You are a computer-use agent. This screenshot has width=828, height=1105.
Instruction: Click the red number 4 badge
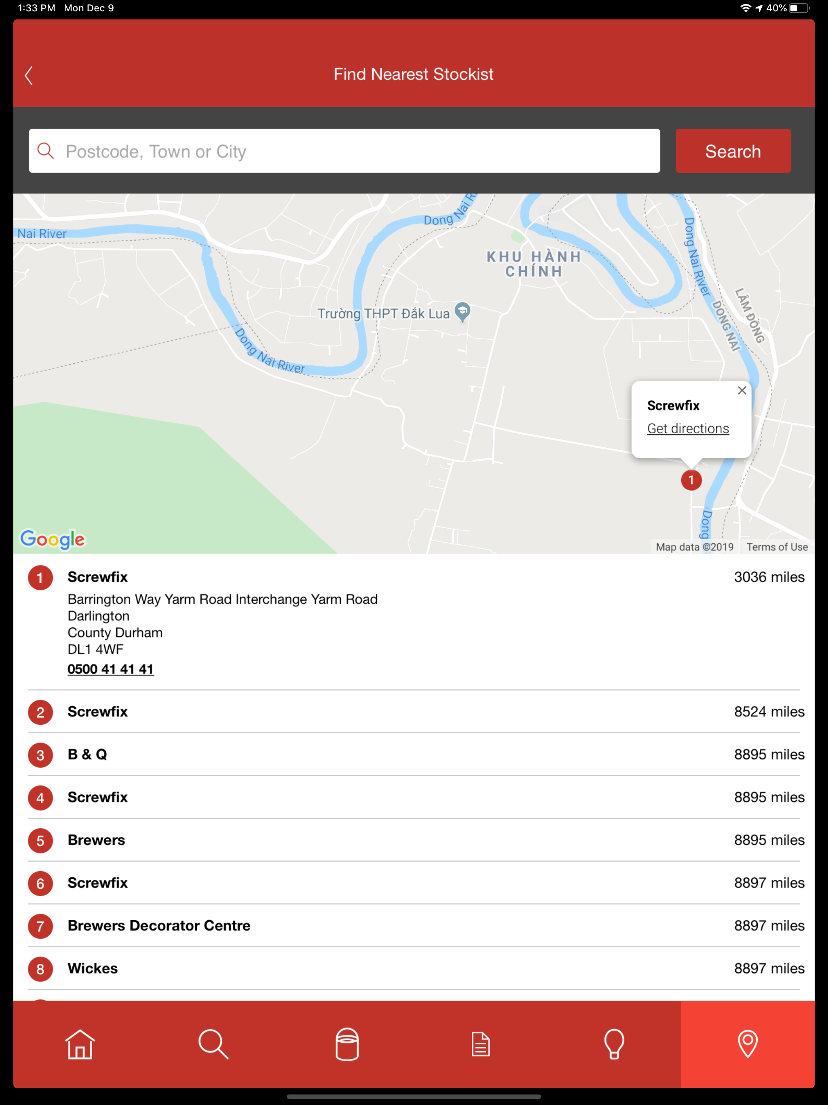coord(40,798)
